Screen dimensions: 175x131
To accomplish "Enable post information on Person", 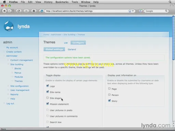I will [x=109, y=95].
